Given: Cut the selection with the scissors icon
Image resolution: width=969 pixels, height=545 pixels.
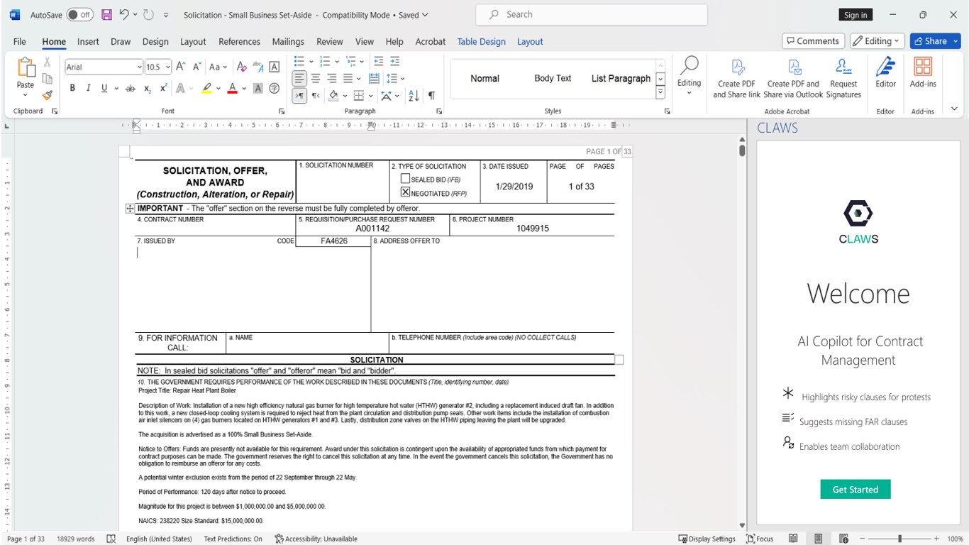Looking at the screenshot, I should [48, 62].
